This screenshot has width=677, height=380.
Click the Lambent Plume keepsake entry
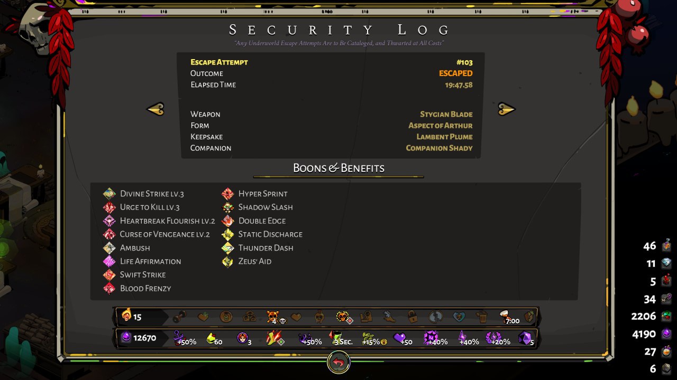click(444, 137)
